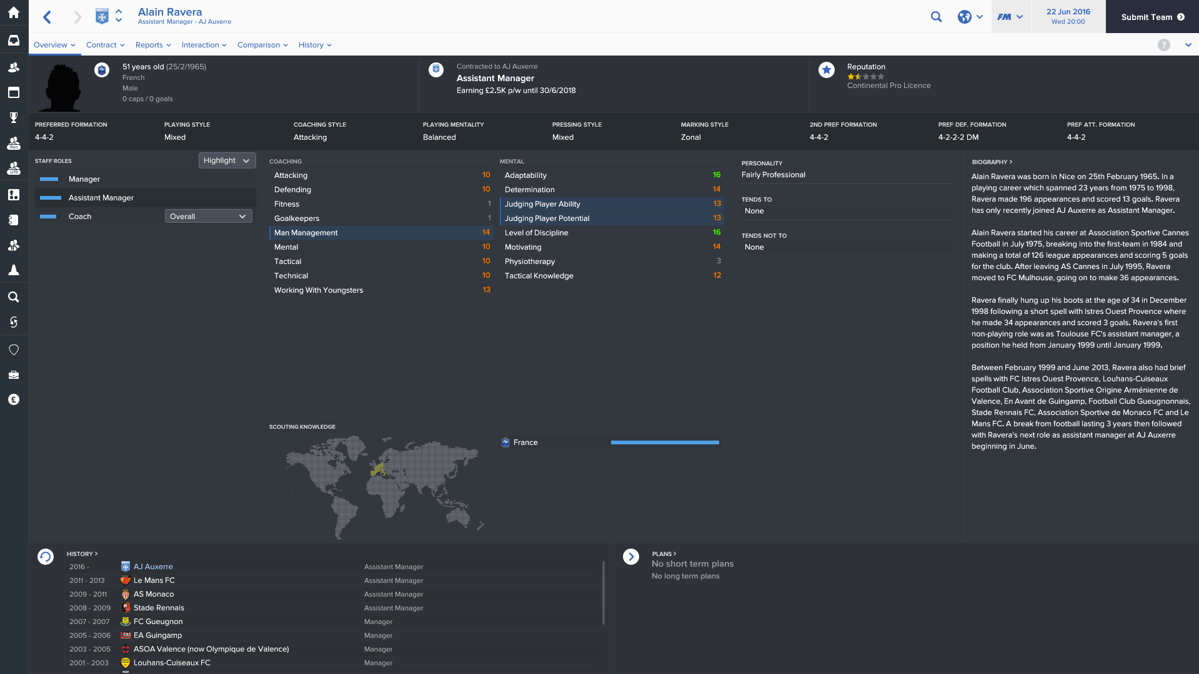Open the Contract tab menu
Screen dimensions: 1199x674
coord(106,45)
